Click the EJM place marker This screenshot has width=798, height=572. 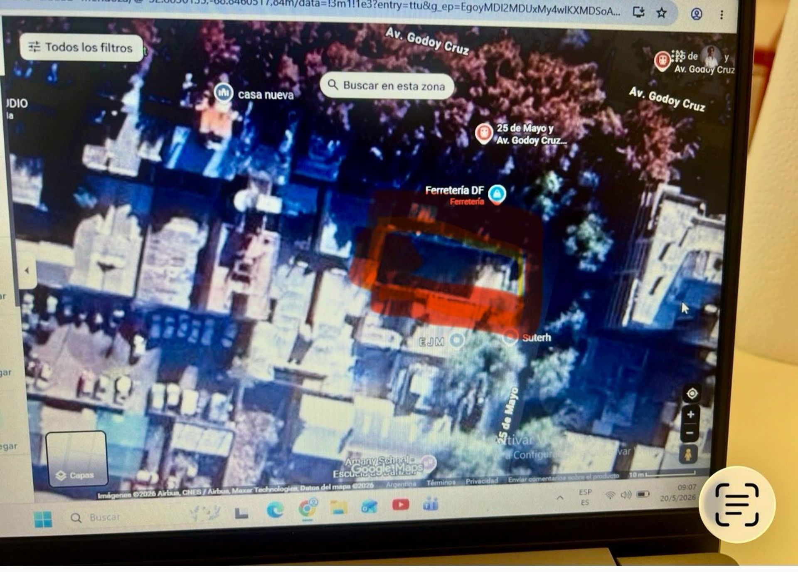coord(457,340)
